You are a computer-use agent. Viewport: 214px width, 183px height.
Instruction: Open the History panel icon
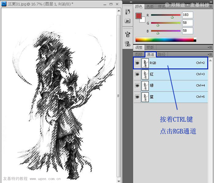(x=128, y=12)
